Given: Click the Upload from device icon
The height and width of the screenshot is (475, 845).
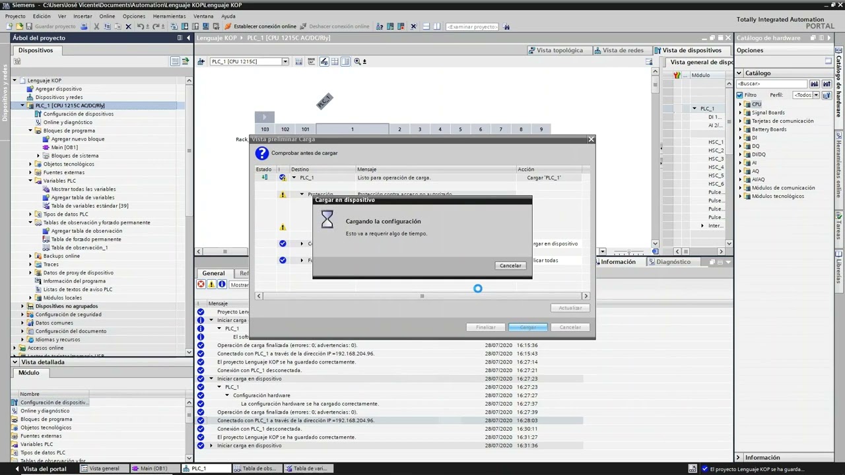Looking at the screenshot, I should pos(195,26).
